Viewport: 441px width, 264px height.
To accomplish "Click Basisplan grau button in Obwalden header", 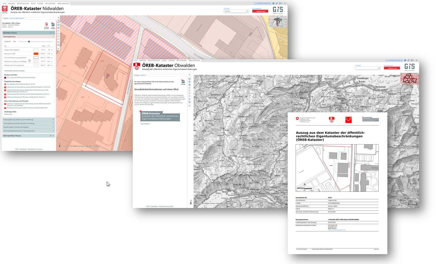I will point(392,68).
